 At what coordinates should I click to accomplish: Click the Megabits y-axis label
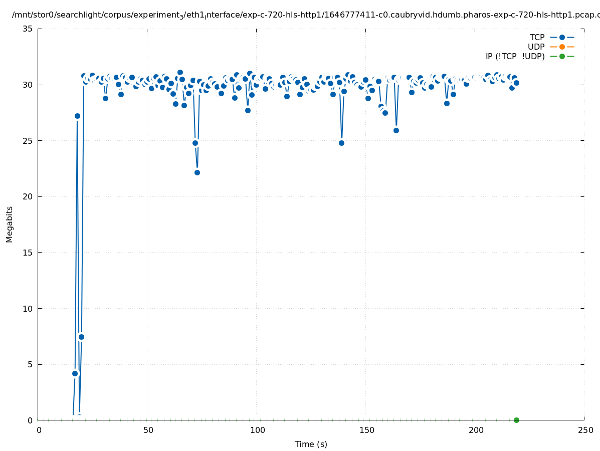tap(10, 224)
